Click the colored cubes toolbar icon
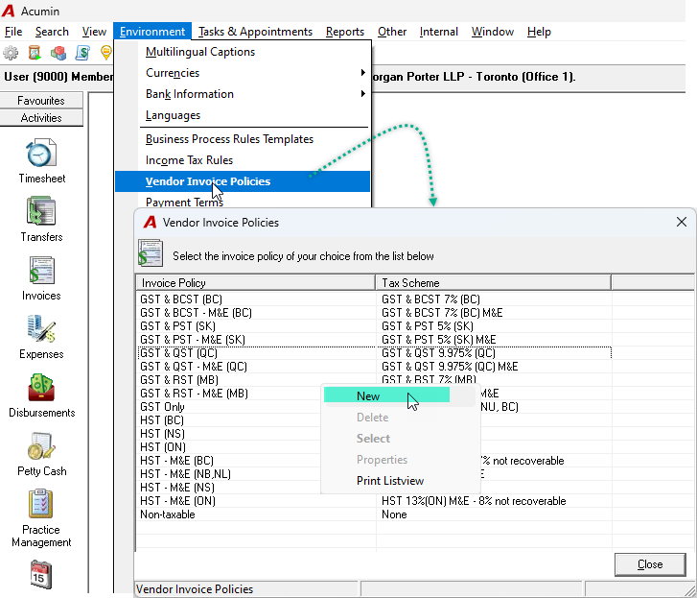This screenshot has width=697, height=598. click(x=58, y=53)
